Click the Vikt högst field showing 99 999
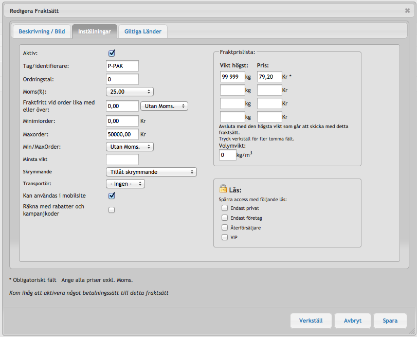This screenshot has width=417, height=337. pyautogui.click(x=232, y=77)
